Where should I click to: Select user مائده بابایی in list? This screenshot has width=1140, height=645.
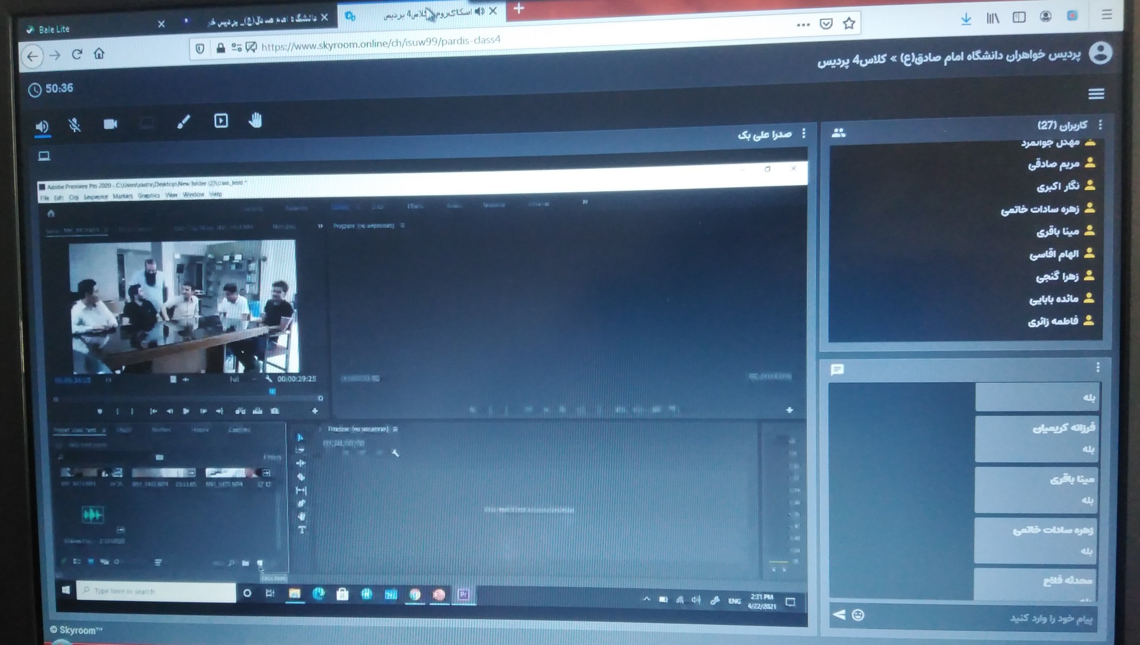pyautogui.click(x=1062, y=299)
